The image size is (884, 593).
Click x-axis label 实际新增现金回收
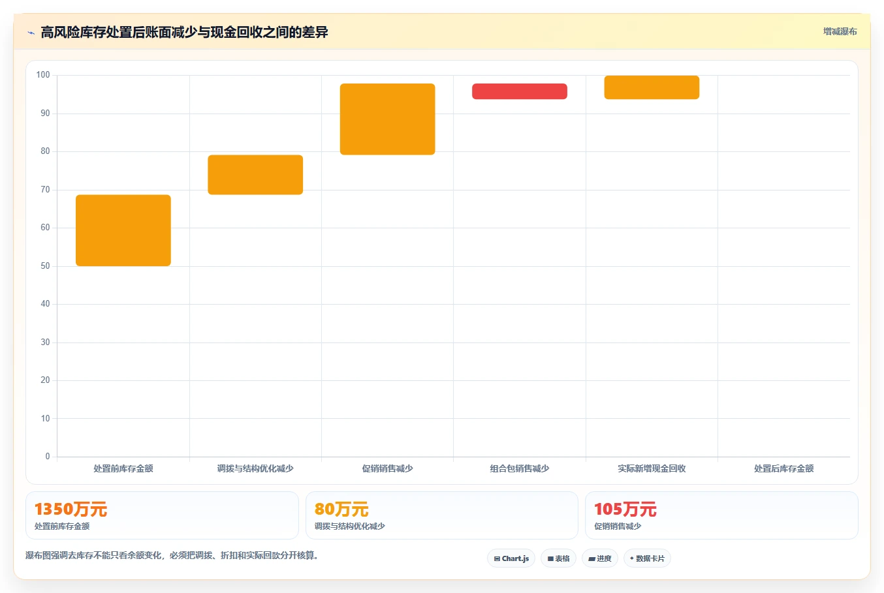[652, 468]
